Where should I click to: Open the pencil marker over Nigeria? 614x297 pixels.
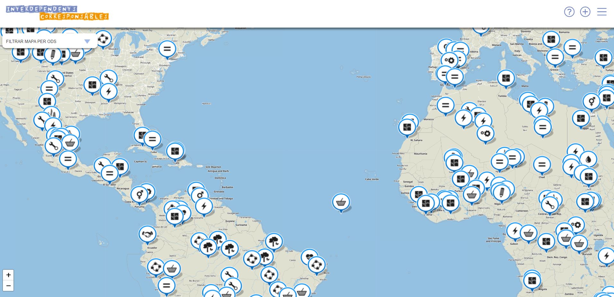coord(501,193)
